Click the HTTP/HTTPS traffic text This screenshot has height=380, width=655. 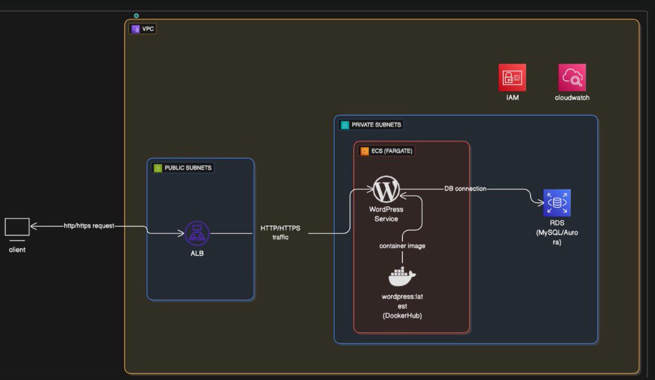281,233
